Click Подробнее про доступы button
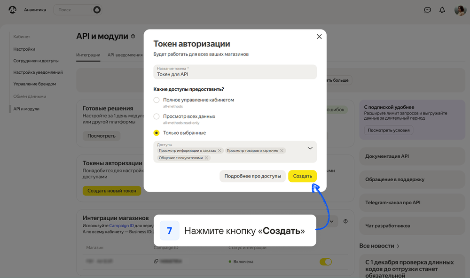Screen dimensions: 470x278 253,176
